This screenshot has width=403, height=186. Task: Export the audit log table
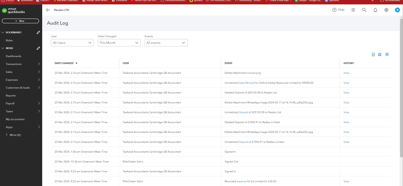(373, 54)
